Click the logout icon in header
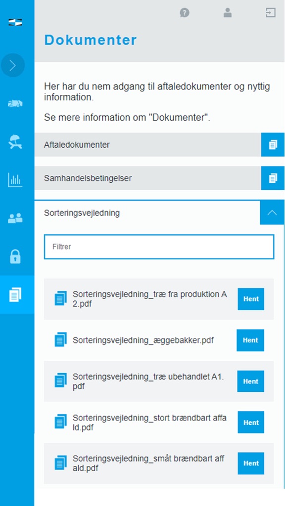Viewport: 285px width, 506px height. click(271, 13)
